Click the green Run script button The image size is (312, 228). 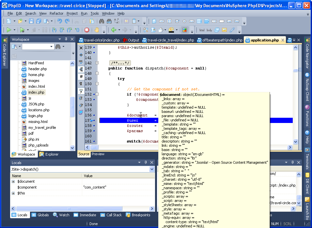[9, 30]
